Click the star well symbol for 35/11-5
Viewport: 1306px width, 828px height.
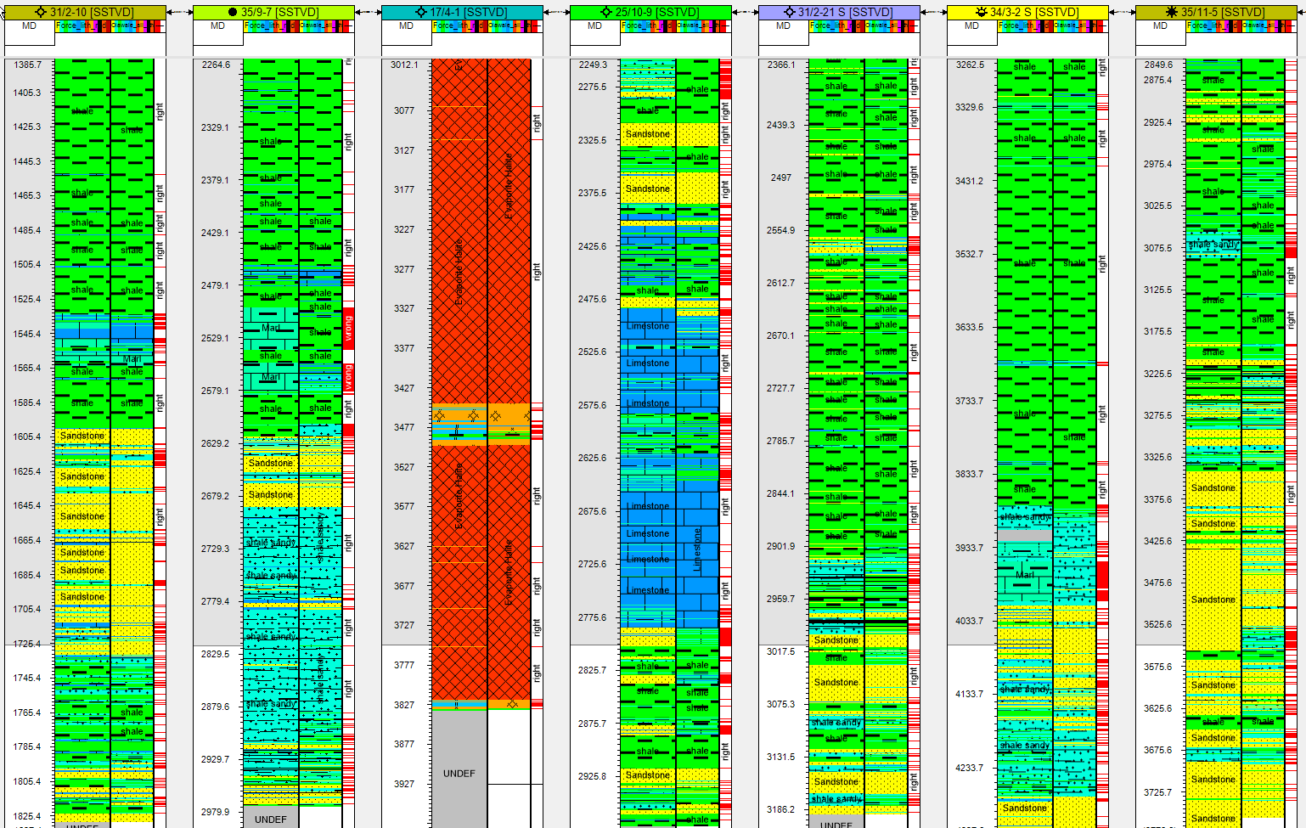pyautogui.click(x=1172, y=13)
